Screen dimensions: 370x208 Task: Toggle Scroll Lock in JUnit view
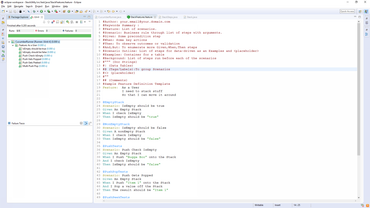[62, 22]
